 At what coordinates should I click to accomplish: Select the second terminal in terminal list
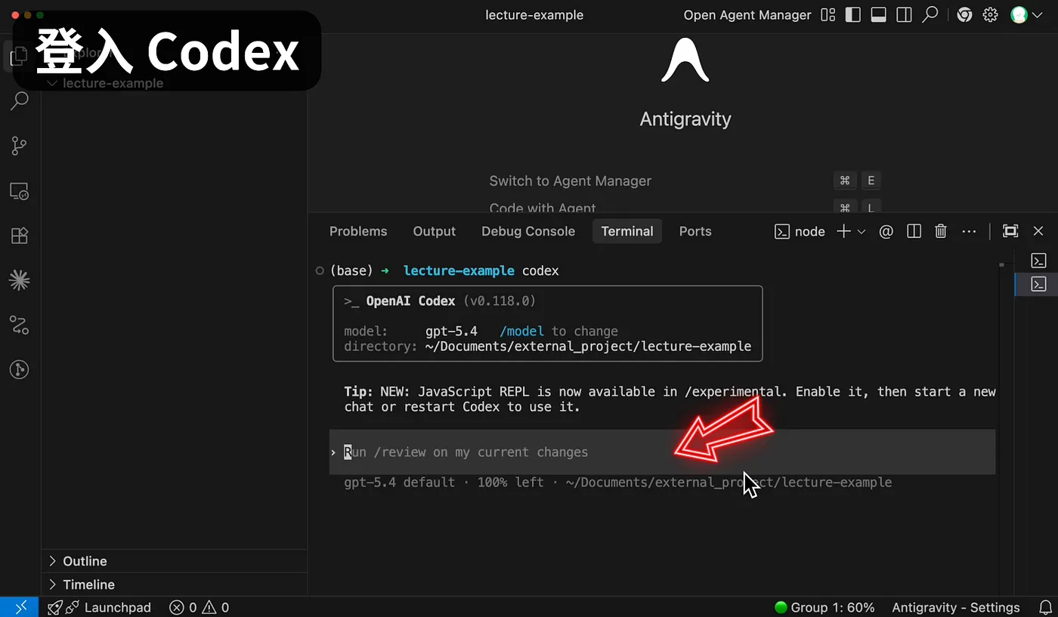click(x=1038, y=284)
